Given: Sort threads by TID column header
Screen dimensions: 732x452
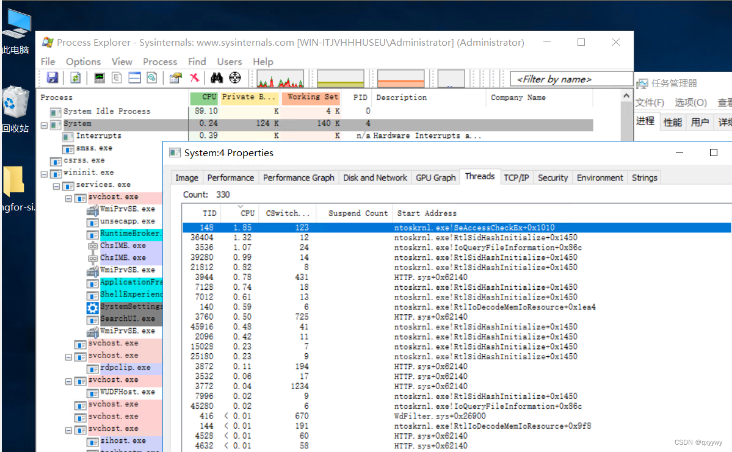Looking at the screenshot, I should [201, 213].
